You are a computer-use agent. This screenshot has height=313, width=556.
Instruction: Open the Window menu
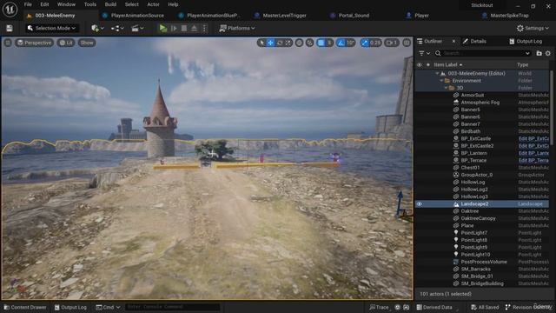pos(66,4)
